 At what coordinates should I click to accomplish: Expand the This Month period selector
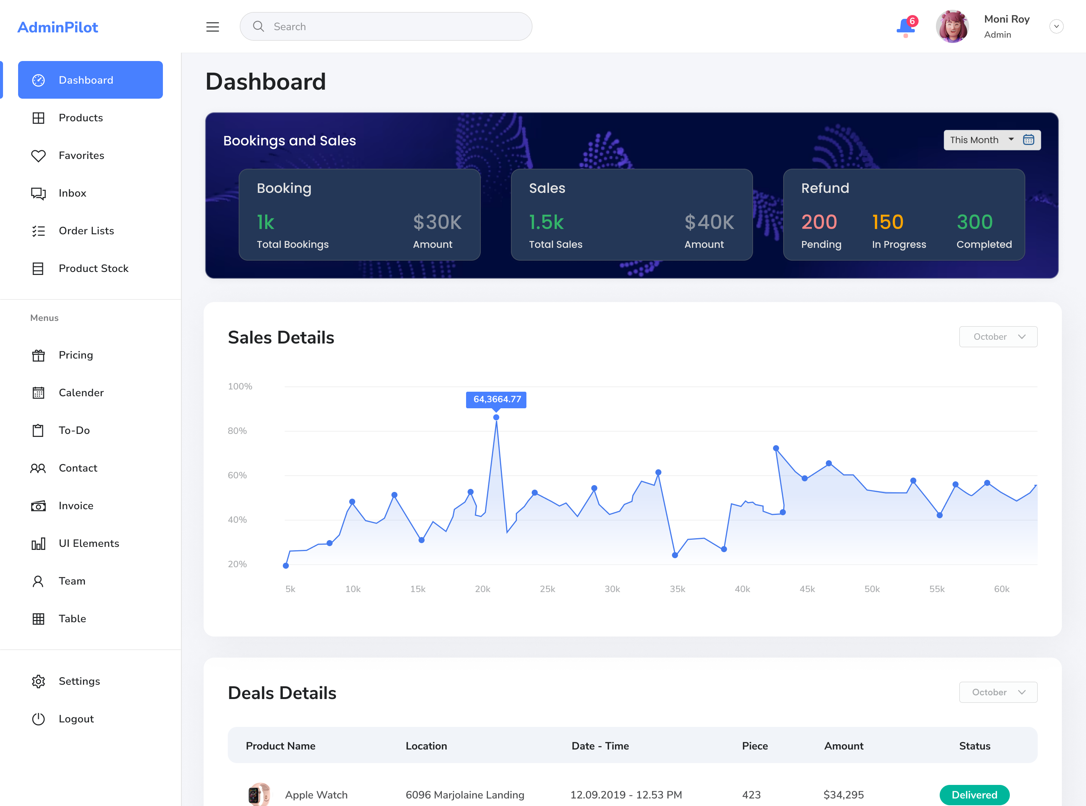[x=992, y=140]
